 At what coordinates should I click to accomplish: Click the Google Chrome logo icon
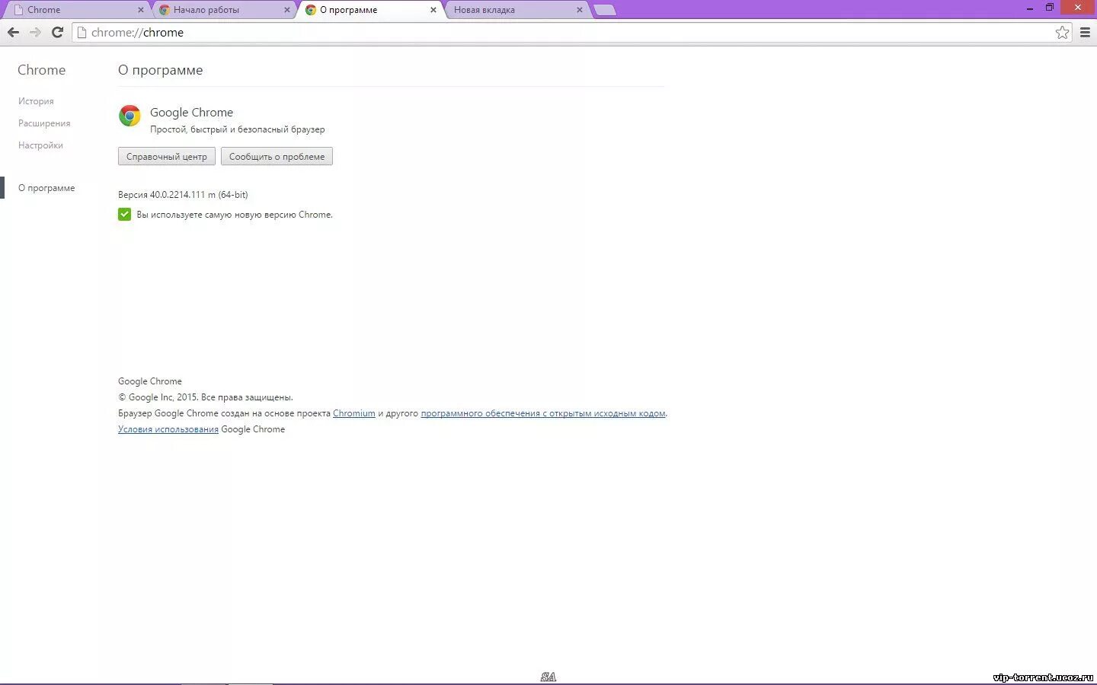click(x=130, y=116)
